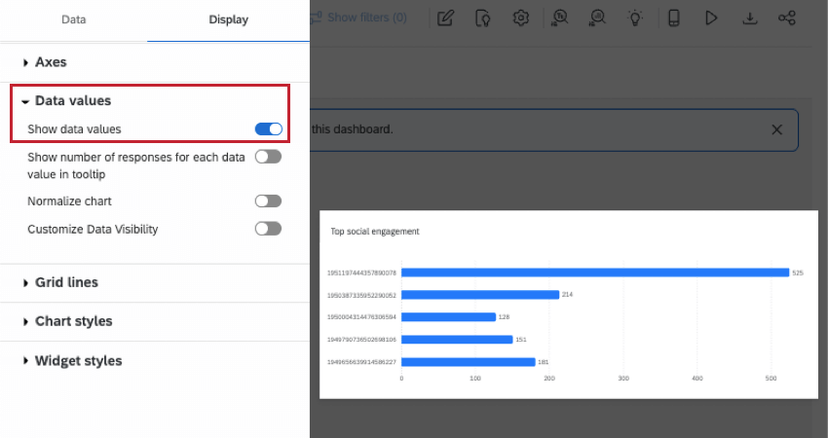Click Show filters (0) button
Image resolution: width=828 pixels, height=438 pixels.
point(365,18)
